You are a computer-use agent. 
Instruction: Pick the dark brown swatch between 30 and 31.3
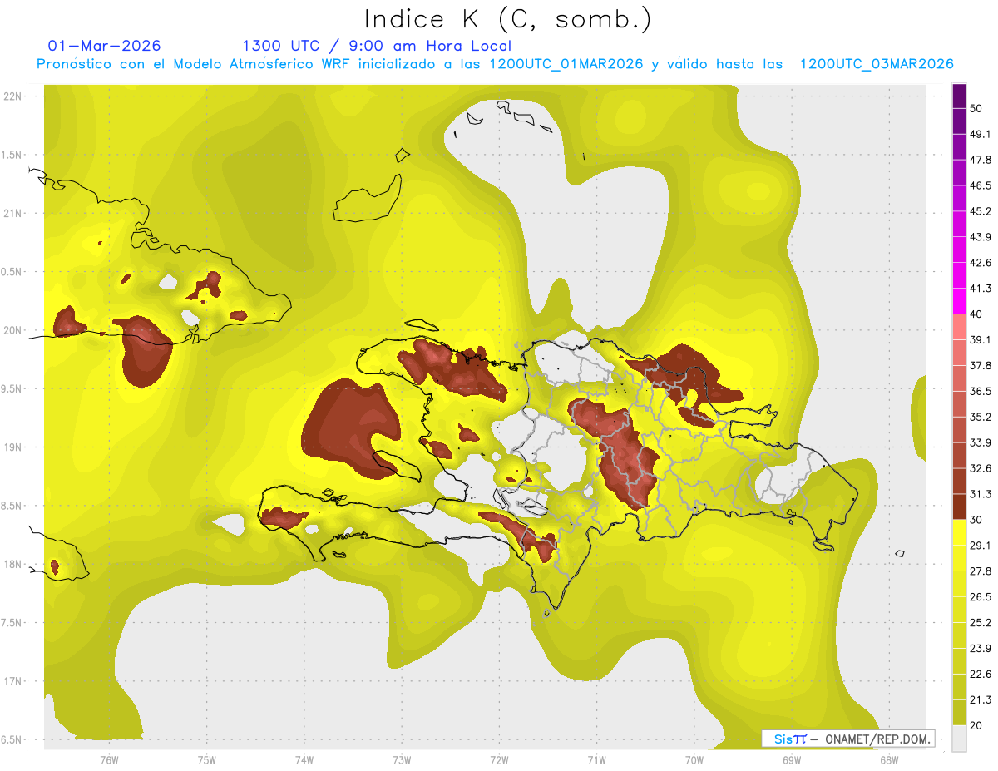coord(959,507)
